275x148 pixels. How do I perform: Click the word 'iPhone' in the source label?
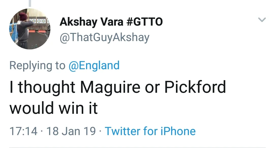pos(178,131)
